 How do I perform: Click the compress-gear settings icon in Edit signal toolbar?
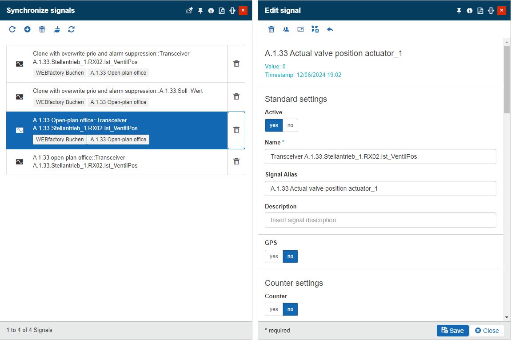(315, 29)
